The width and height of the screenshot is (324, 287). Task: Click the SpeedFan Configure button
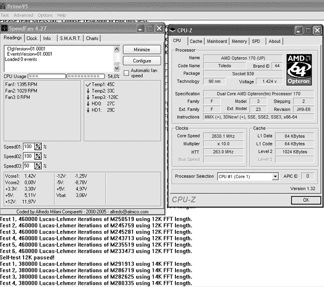coord(142,61)
